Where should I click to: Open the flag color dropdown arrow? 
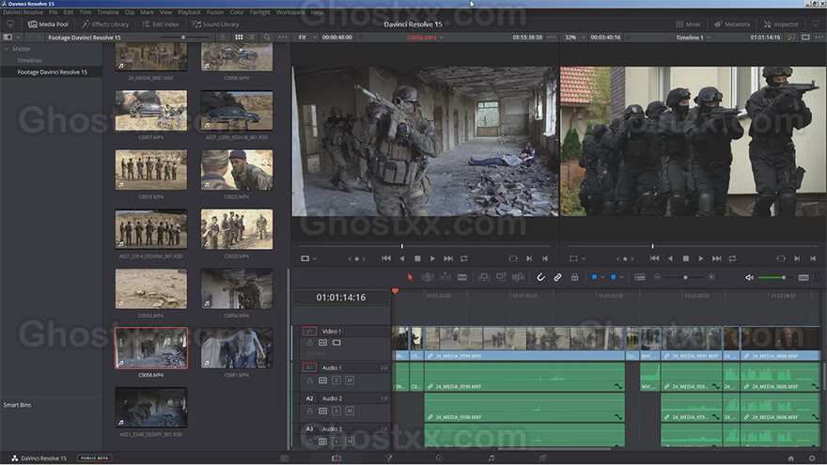(x=602, y=277)
